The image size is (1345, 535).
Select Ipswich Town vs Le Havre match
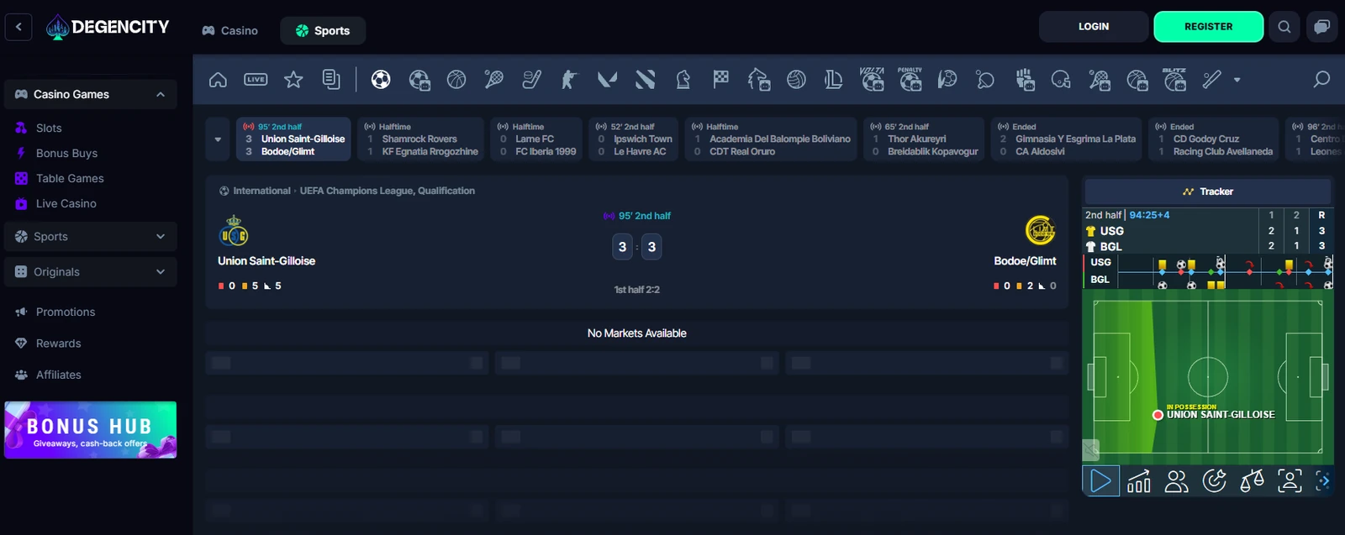pos(634,139)
